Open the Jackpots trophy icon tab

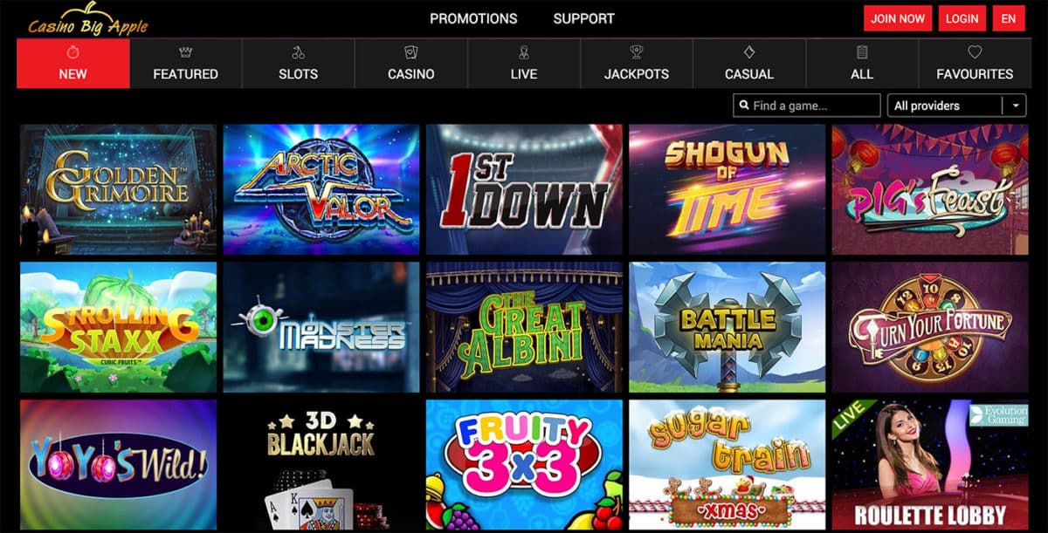[x=636, y=64]
